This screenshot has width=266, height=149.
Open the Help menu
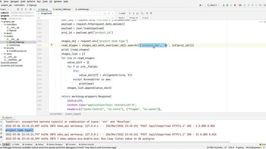coord(66,2)
